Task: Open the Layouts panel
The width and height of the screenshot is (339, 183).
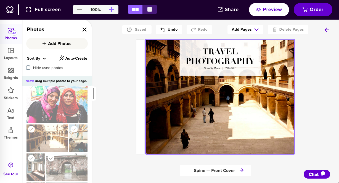Action: (10, 54)
